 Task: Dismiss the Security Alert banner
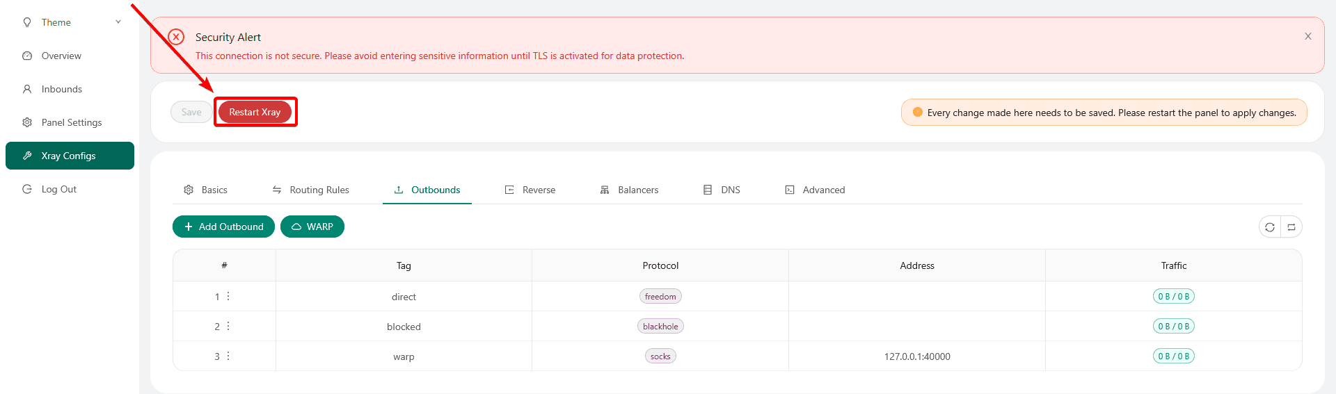pyautogui.click(x=1307, y=36)
